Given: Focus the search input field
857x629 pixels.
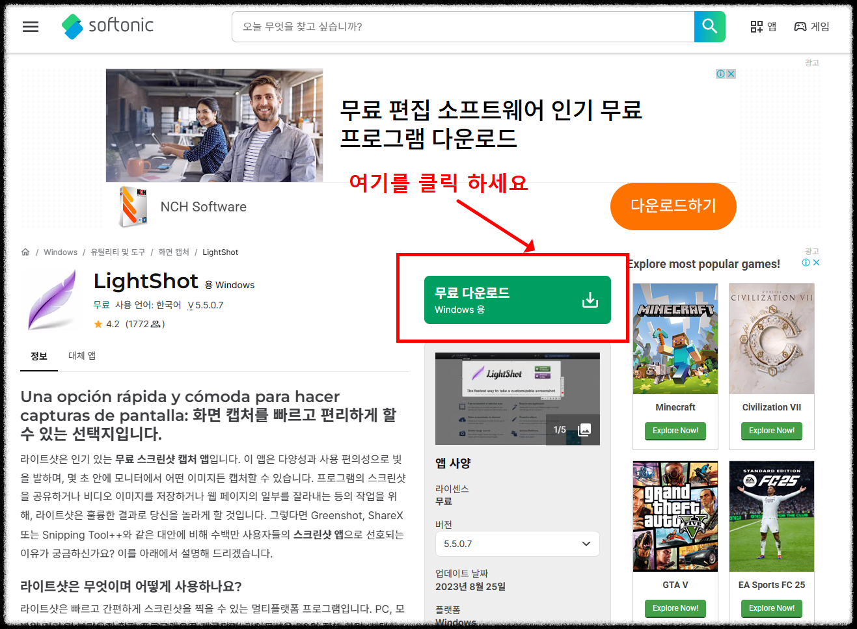Looking at the screenshot, I should click(463, 27).
